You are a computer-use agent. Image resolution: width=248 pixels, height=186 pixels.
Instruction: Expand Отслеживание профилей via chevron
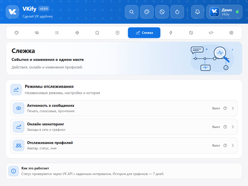(233, 145)
